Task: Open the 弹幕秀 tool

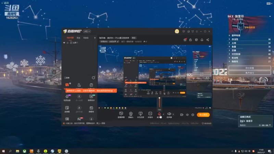Action: click(91, 109)
